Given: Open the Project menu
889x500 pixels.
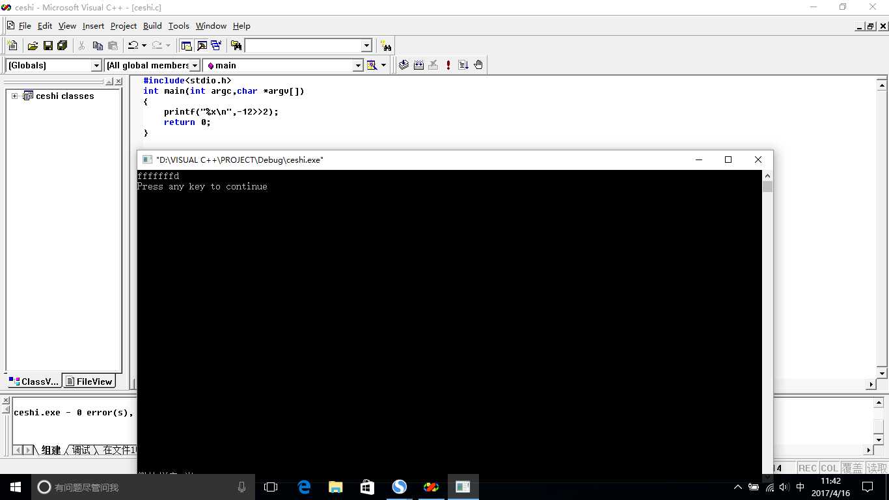Looking at the screenshot, I should click(x=124, y=26).
